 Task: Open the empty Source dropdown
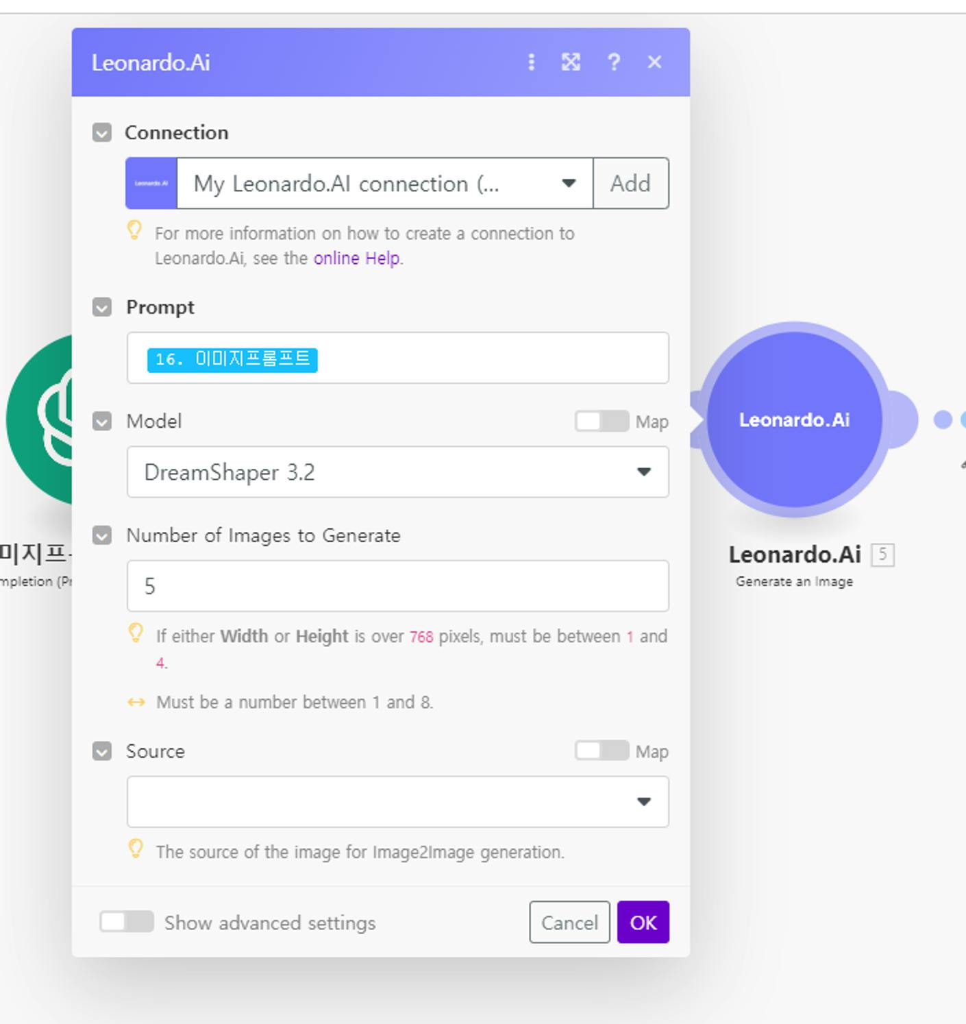(397, 802)
